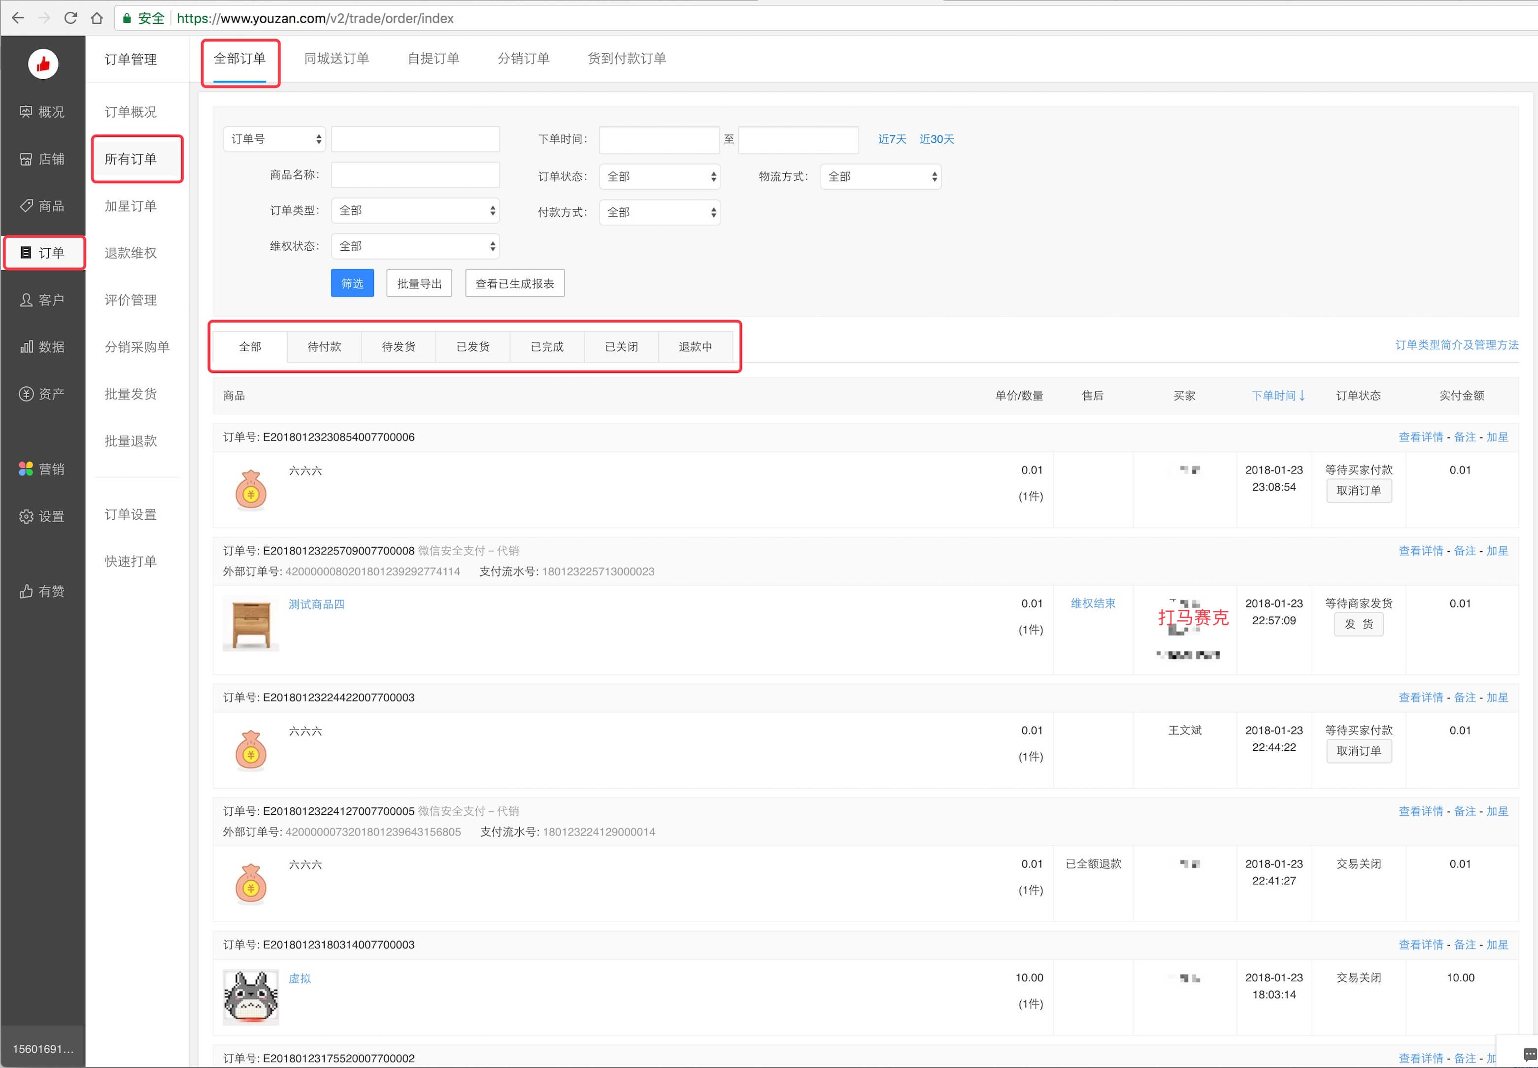Click 近30天 quick date link
Viewport: 1538px width, 1068px height.
936,139
